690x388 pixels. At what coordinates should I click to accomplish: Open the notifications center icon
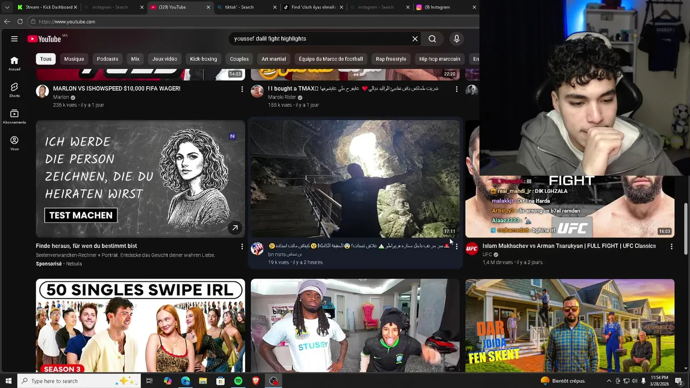(x=678, y=381)
